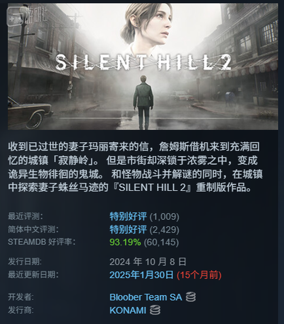Click the Silent Hill 2 header image
The width and height of the screenshot is (284, 324).
pos(143,66)
